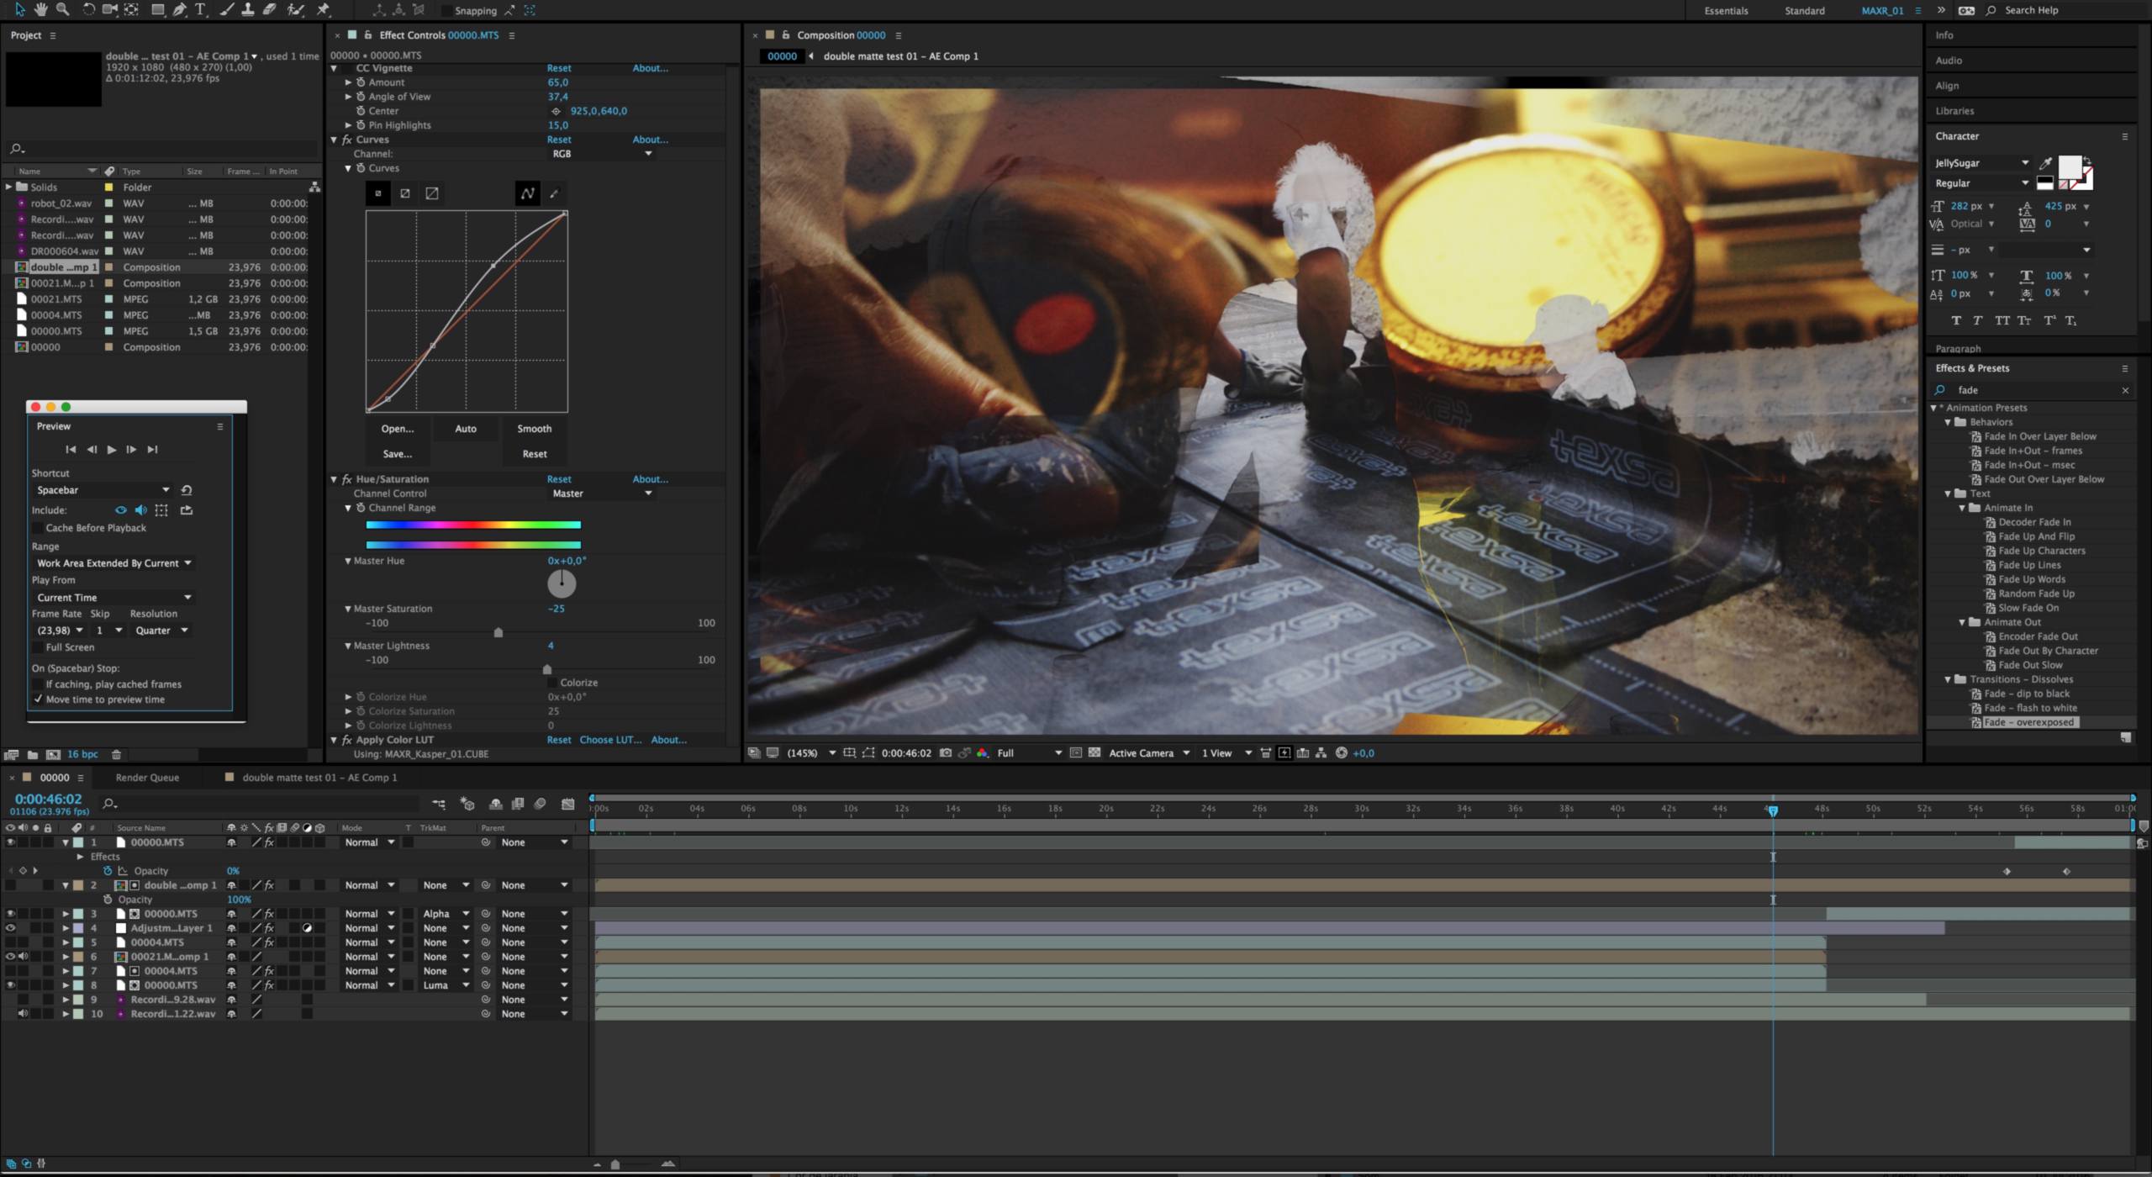Collapse the Hue/Saturation effect twirl arrow
This screenshot has width=2152, height=1177.
pyautogui.click(x=334, y=479)
